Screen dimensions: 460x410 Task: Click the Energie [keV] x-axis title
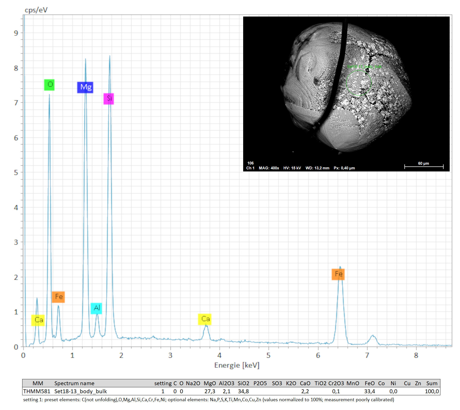click(237, 365)
